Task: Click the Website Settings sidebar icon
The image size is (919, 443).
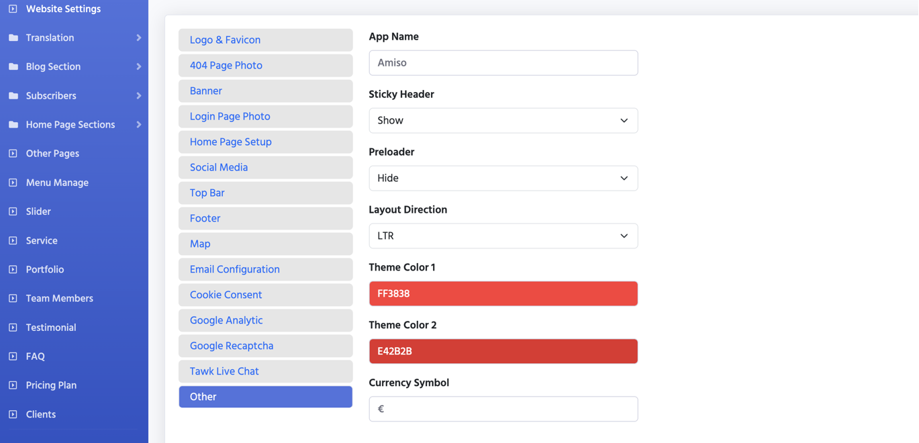Action: pyautogui.click(x=13, y=9)
